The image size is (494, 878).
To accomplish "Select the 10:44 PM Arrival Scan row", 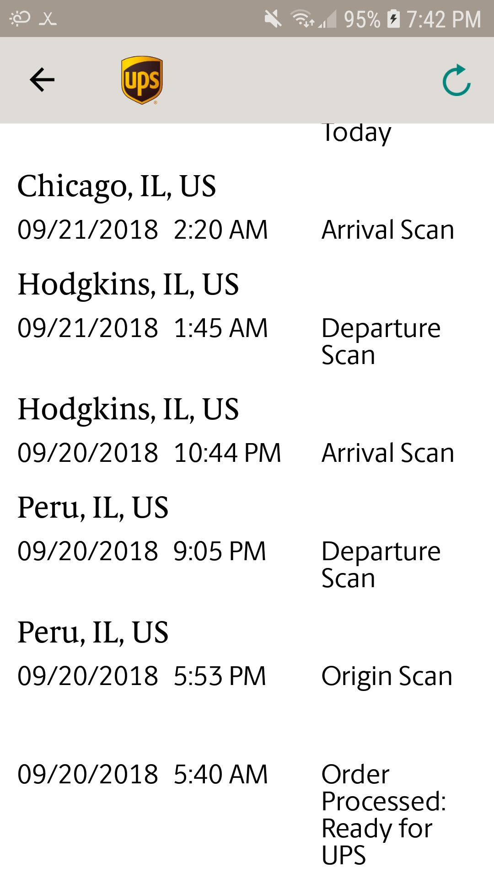I will [236, 453].
